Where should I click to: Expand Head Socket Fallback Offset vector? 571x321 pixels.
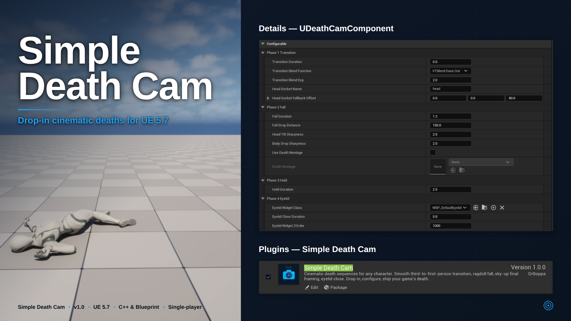[268, 98]
